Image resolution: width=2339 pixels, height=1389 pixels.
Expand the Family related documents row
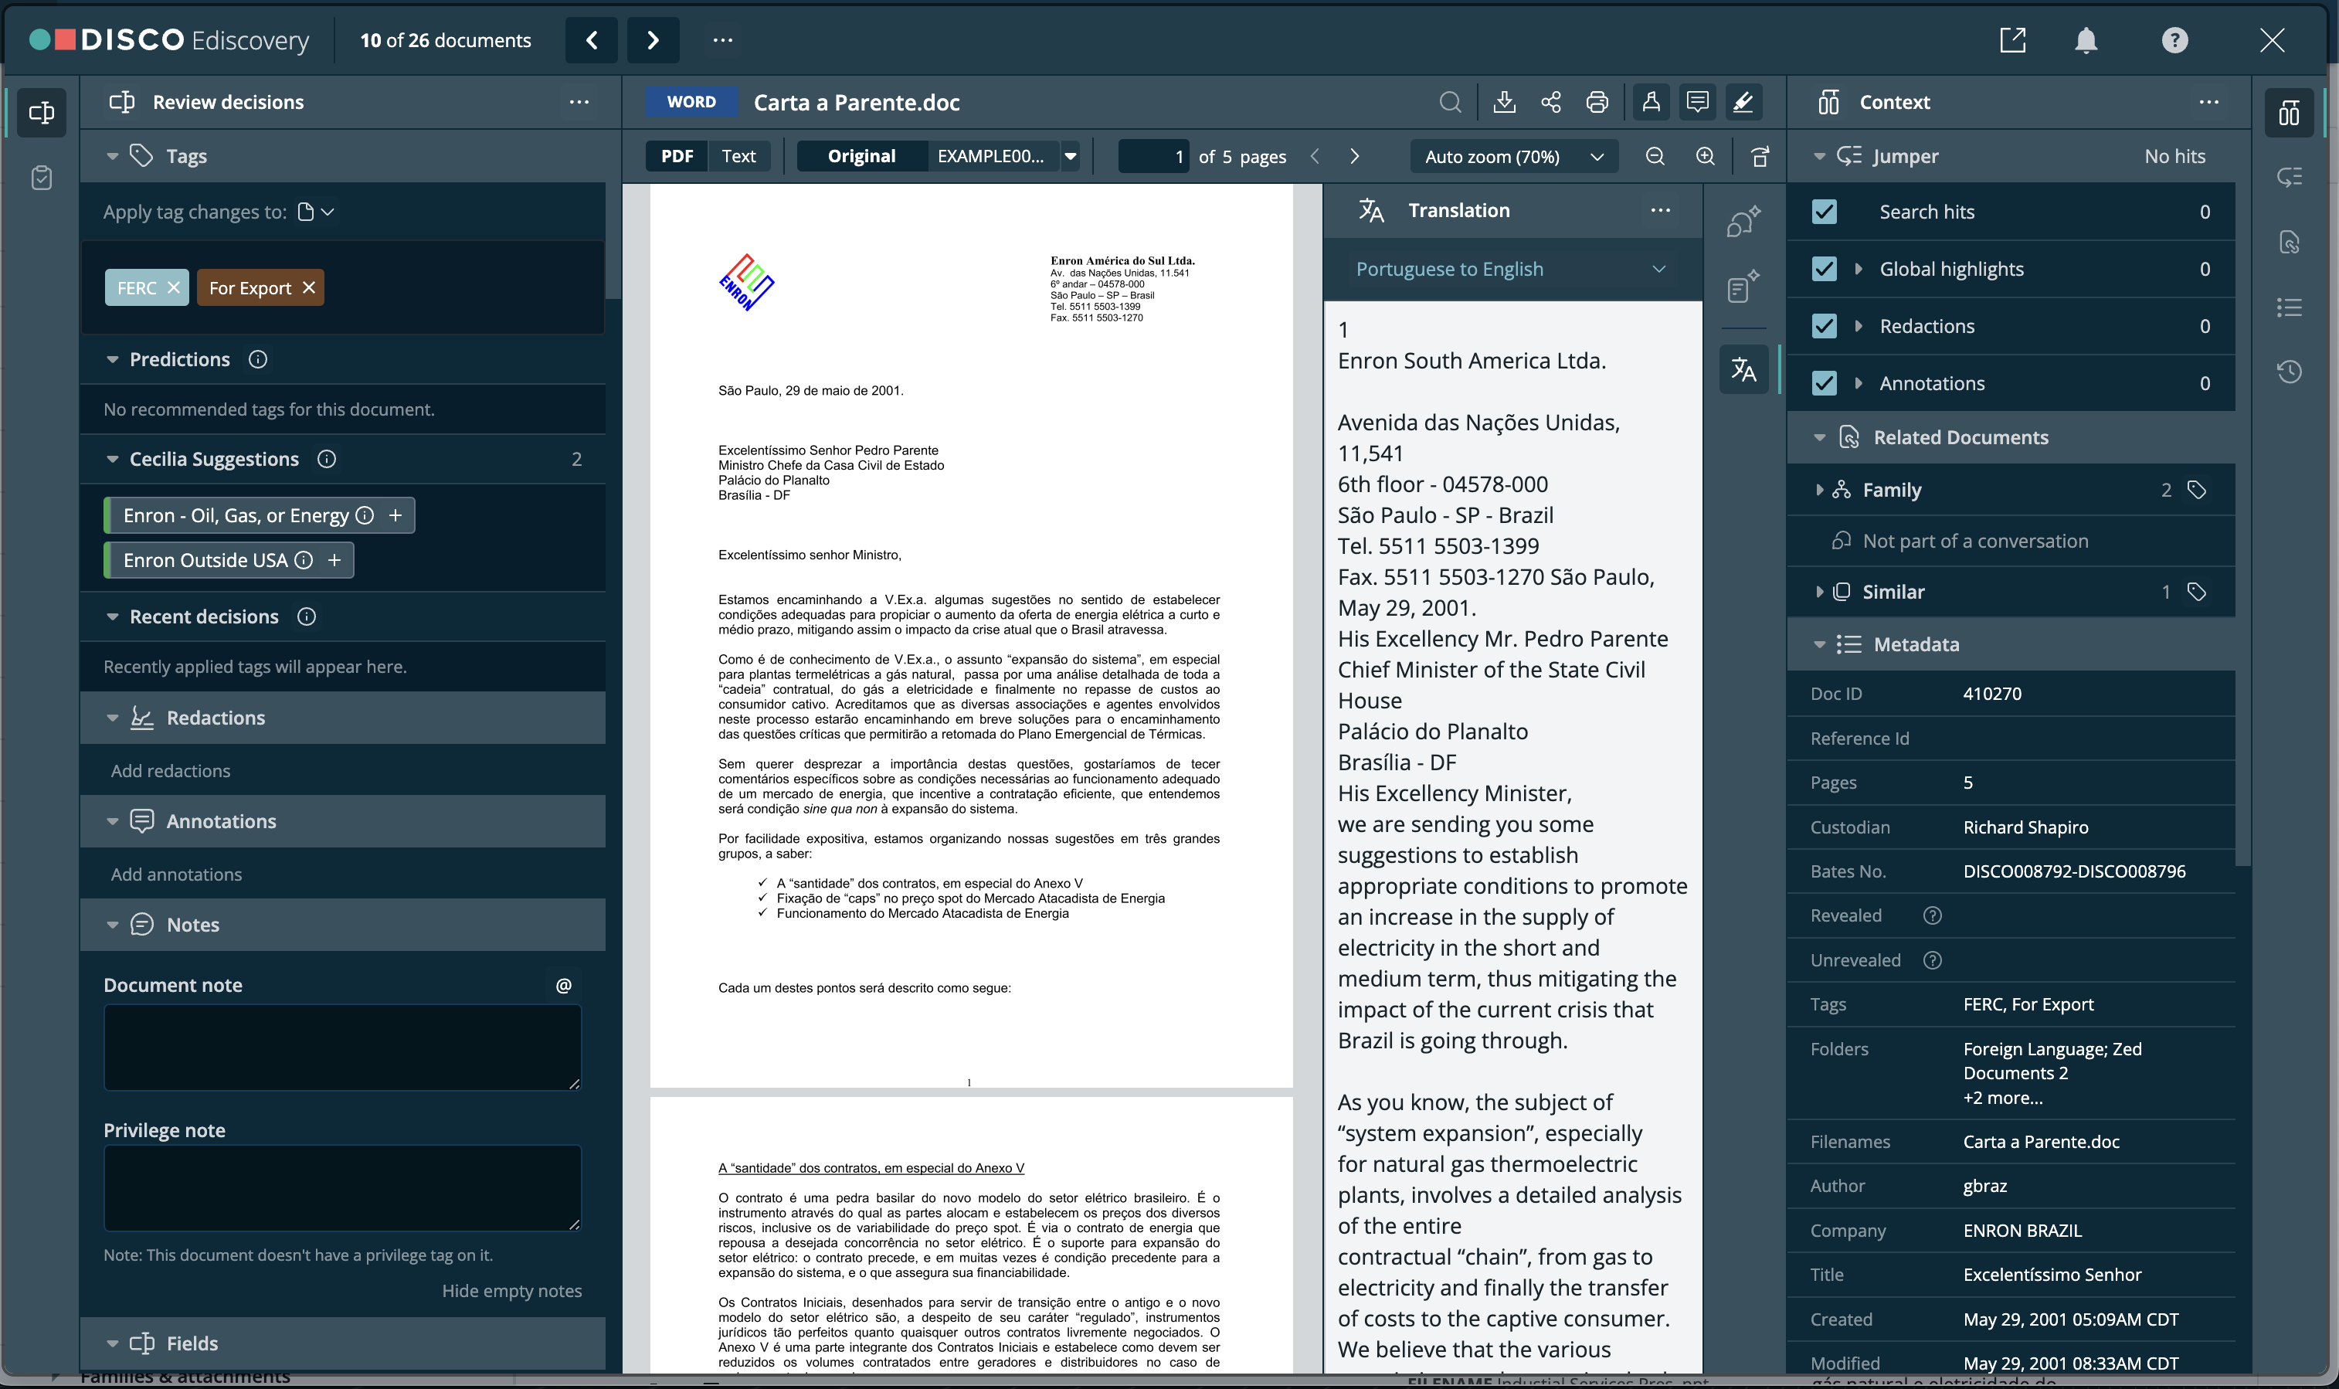(x=1819, y=490)
